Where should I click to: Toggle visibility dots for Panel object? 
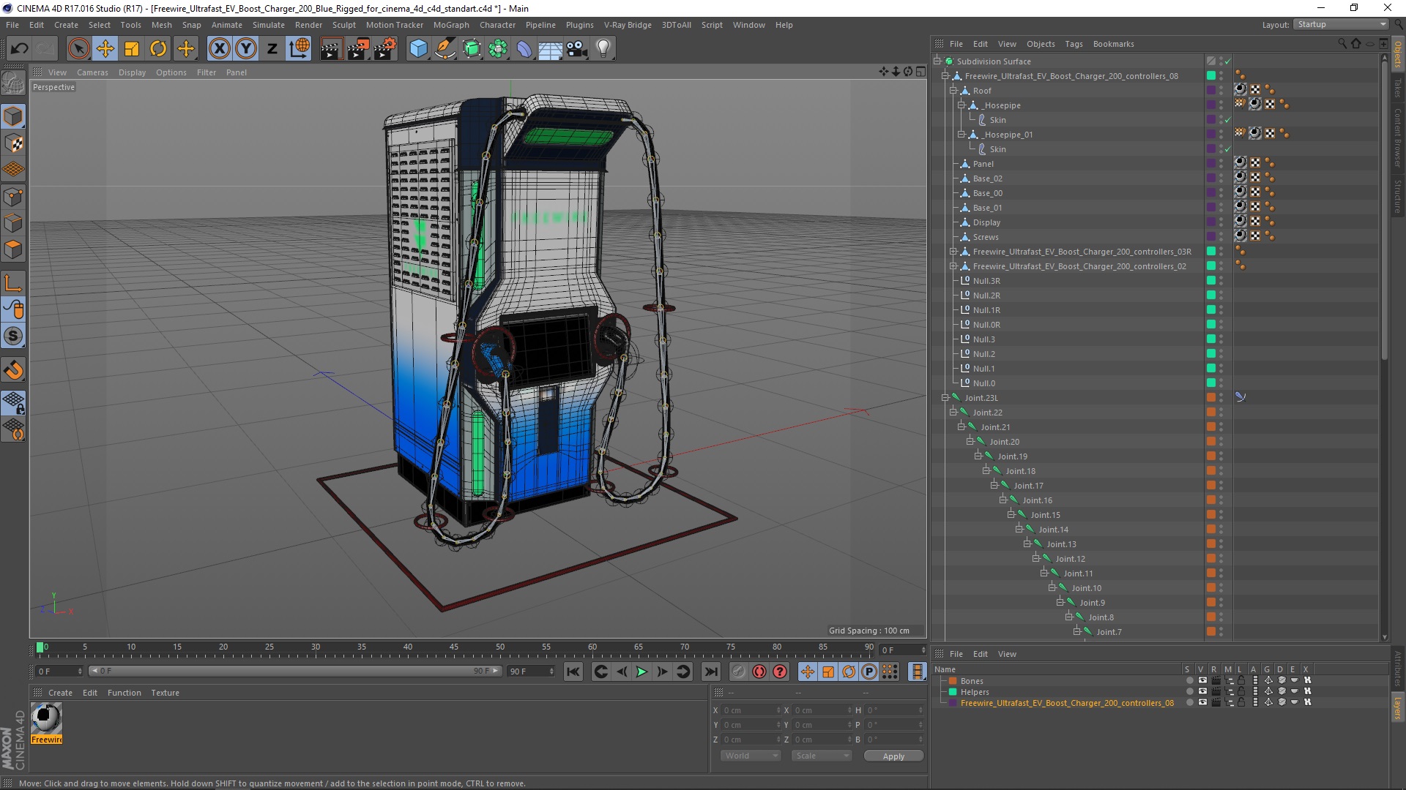1221,164
